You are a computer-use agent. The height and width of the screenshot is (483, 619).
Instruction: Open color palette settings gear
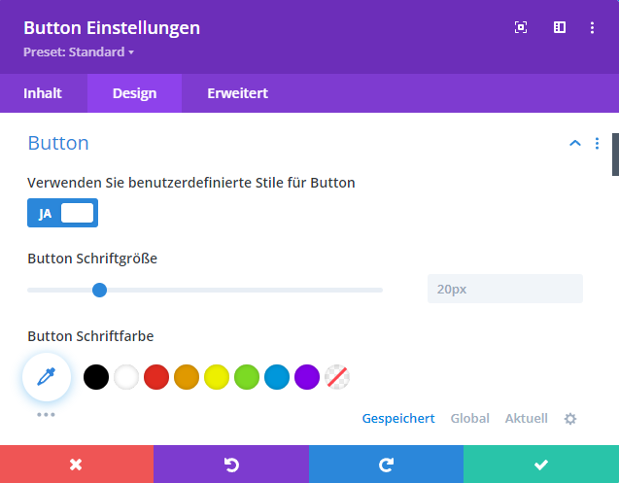tap(570, 419)
